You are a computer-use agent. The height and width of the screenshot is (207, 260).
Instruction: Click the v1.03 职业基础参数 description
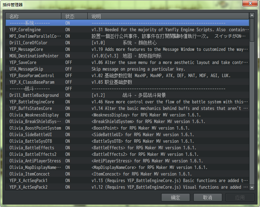112,82
